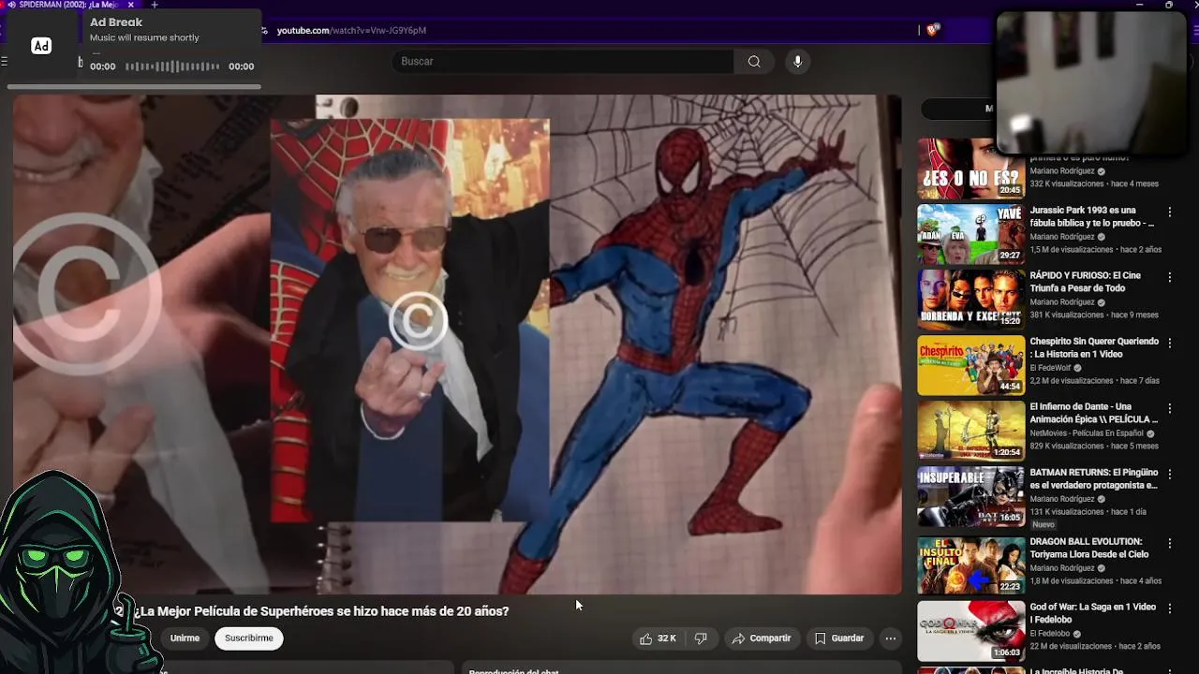Open El Infierno de Dante thumbnail
This screenshot has height=674, width=1199.
[x=971, y=432]
